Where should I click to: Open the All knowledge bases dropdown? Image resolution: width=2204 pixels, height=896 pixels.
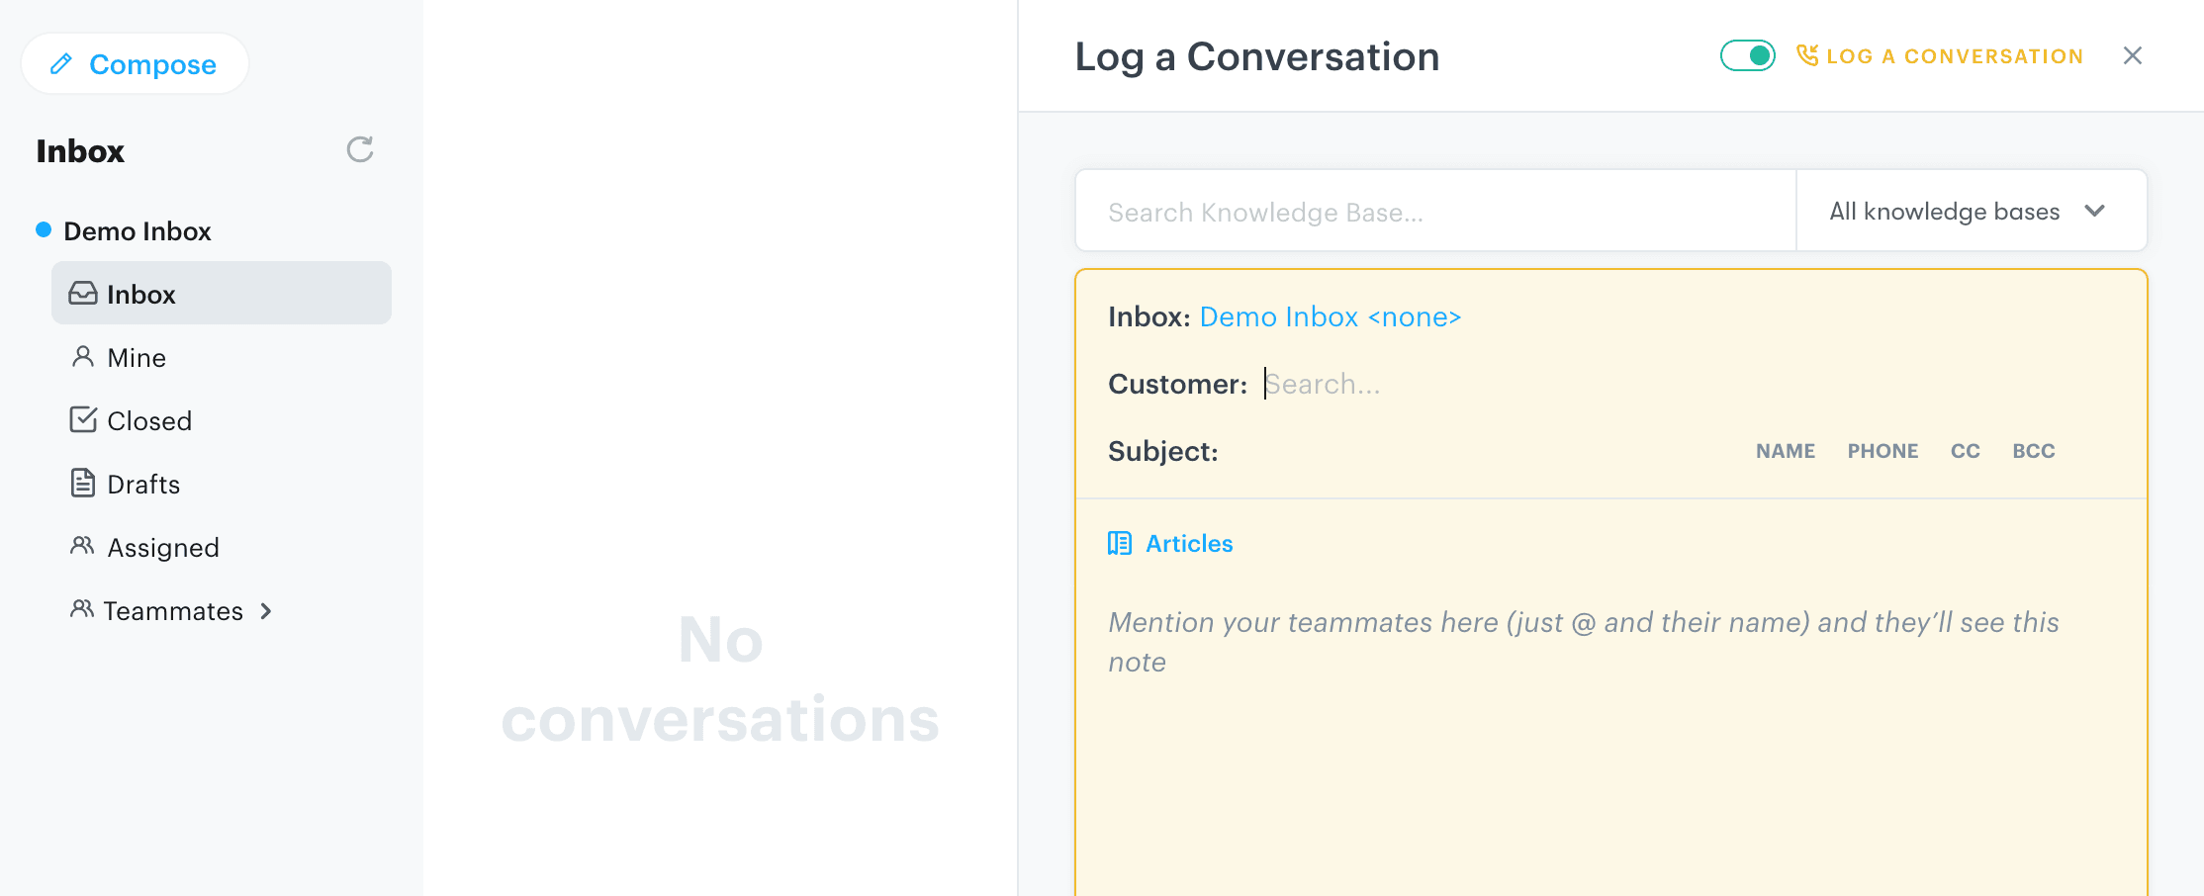1971,211
